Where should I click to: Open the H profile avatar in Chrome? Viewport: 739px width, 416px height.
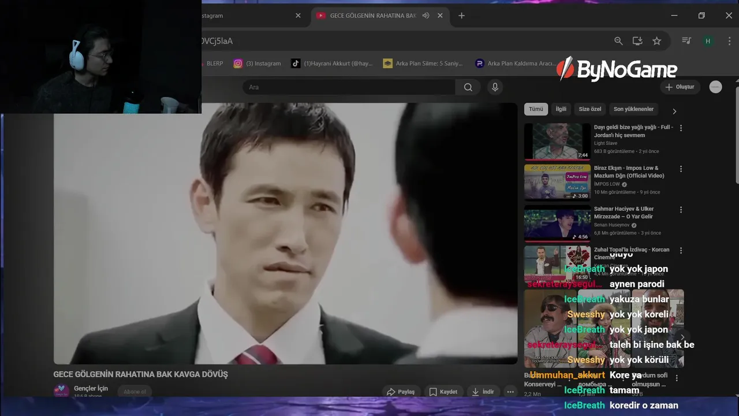point(708,41)
